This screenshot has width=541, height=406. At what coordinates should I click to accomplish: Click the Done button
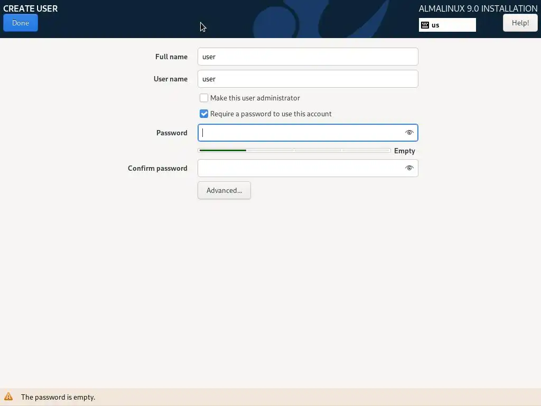pyautogui.click(x=21, y=23)
